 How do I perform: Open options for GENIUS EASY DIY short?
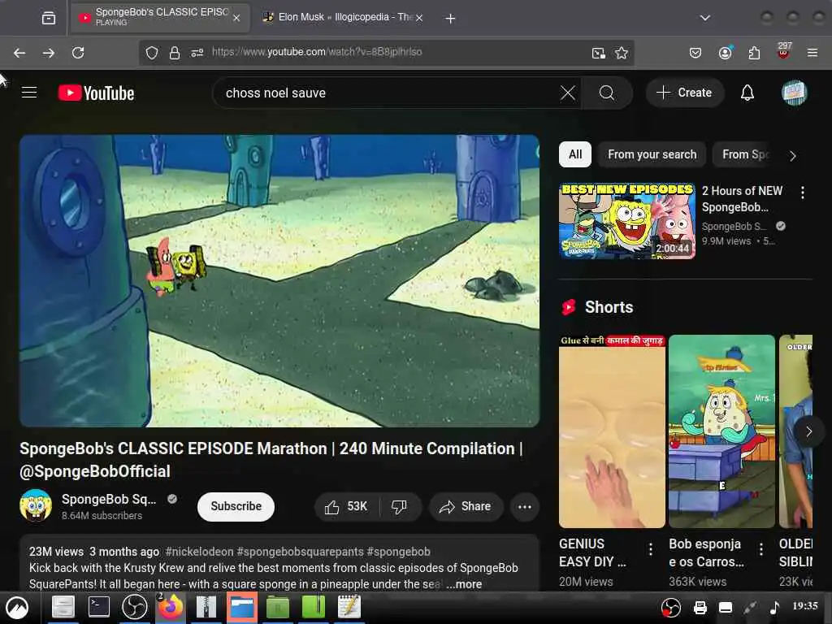[651, 548]
